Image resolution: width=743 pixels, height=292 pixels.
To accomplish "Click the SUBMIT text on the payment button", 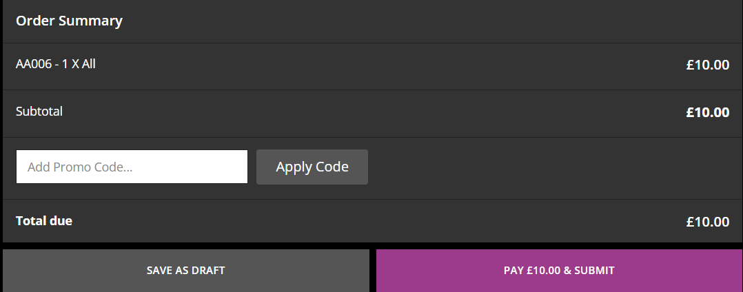I will tap(594, 271).
